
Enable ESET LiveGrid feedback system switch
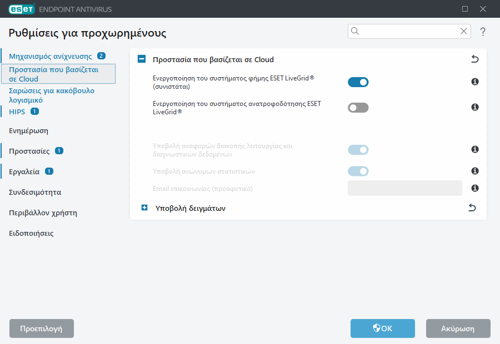click(x=358, y=108)
